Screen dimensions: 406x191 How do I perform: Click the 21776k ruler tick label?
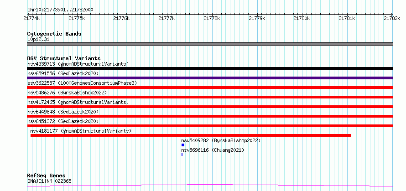coord(122,18)
